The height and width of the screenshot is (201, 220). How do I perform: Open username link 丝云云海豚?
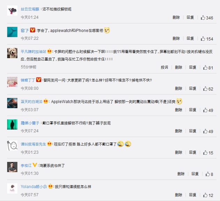(30, 9)
